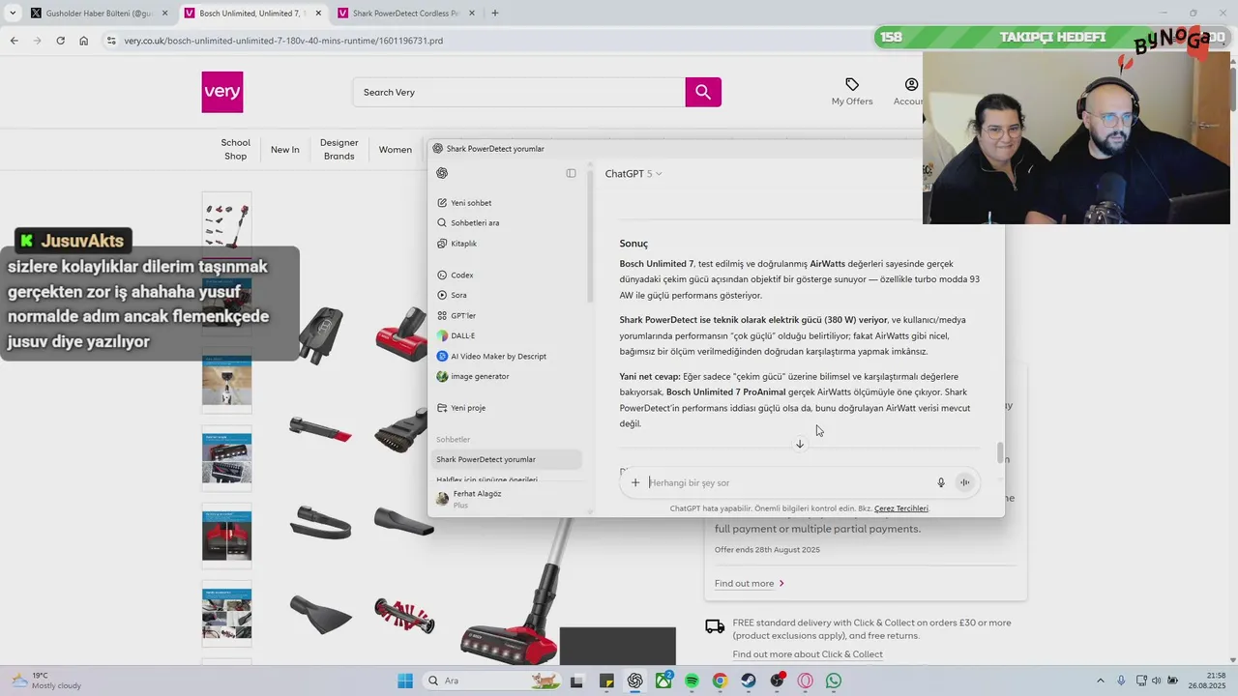Open Find out more about Click & Collect

point(808,654)
